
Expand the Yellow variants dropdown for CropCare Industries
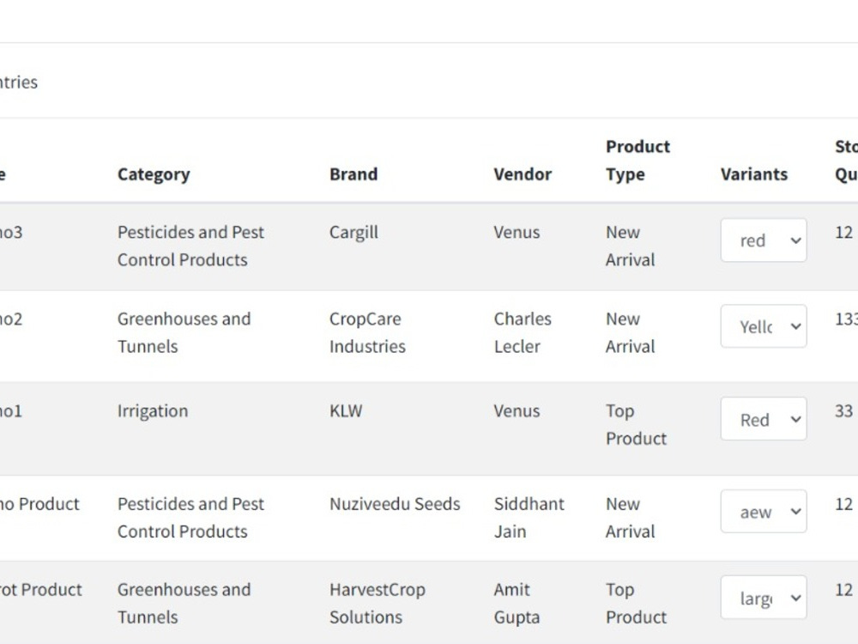point(764,325)
